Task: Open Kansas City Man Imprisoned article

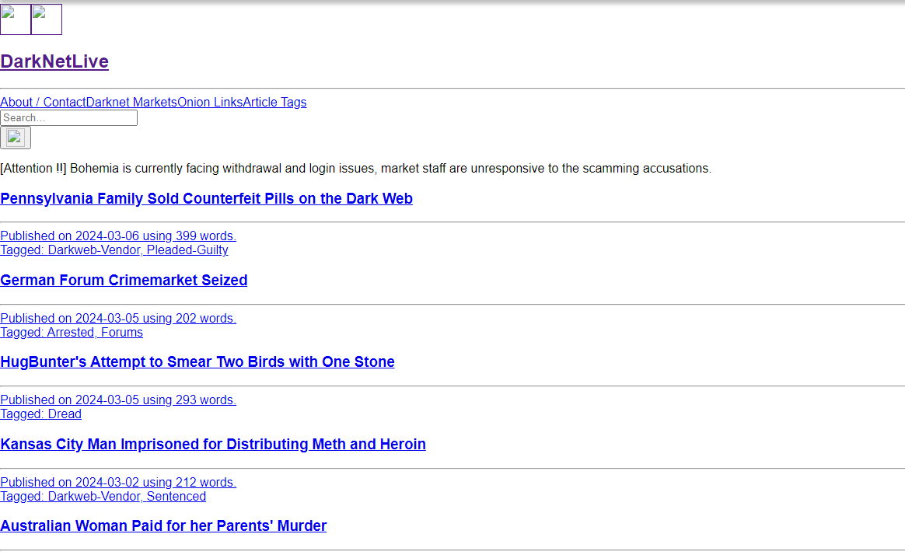Action: (213, 444)
